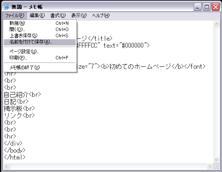Click the horizontal scrollbar left arrow
222x172 pixels.
pos(7,166)
